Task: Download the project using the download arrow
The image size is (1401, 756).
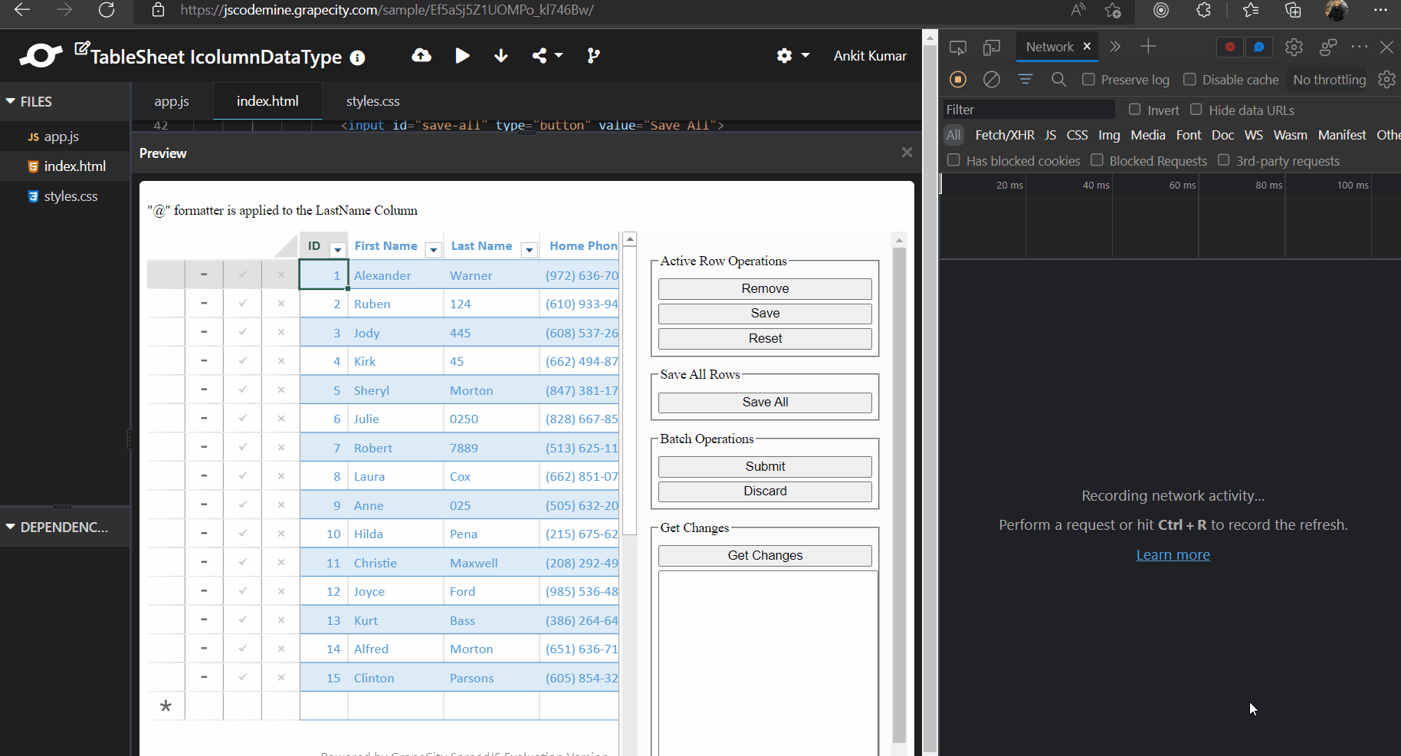Action: [501, 55]
